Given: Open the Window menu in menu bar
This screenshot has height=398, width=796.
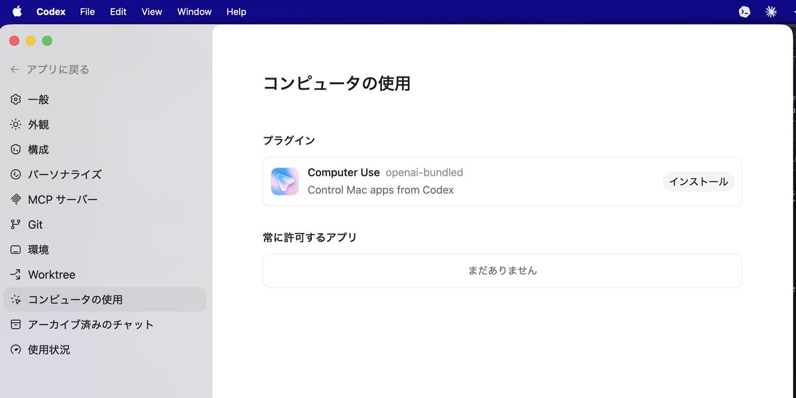Looking at the screenshot, I should point(194,12).
